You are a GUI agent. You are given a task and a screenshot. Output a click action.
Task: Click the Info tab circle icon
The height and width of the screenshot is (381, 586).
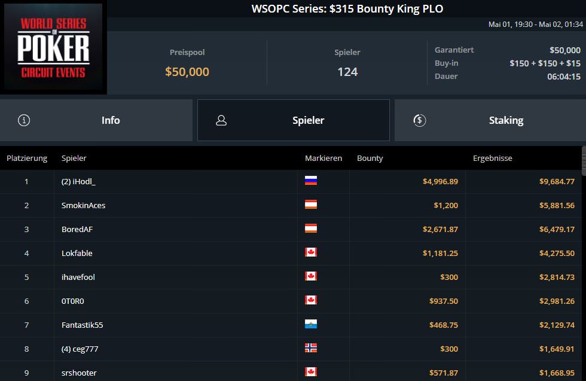click(24, 120)
